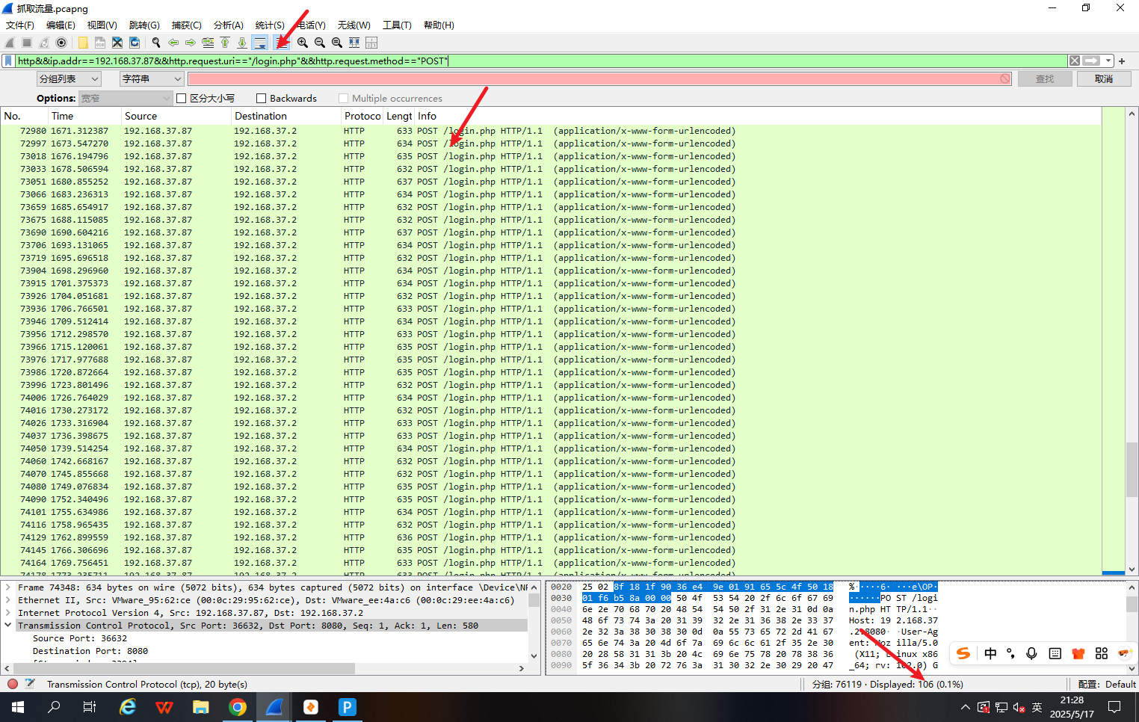Open a capture file via folder icon

83,43
